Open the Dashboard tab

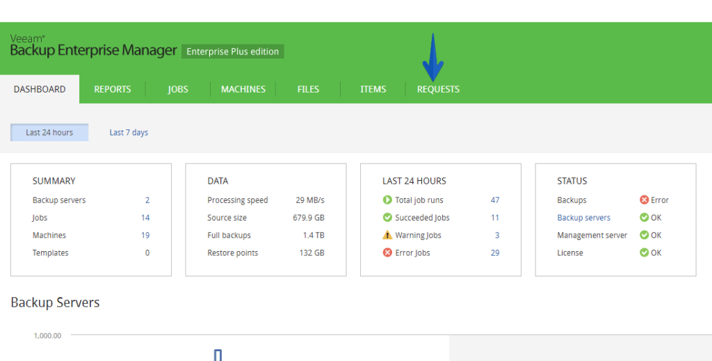tap(40, 89)
